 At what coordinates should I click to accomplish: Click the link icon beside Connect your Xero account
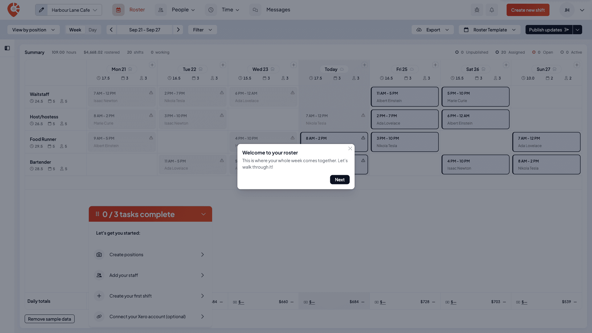click(x=99, y=317)
